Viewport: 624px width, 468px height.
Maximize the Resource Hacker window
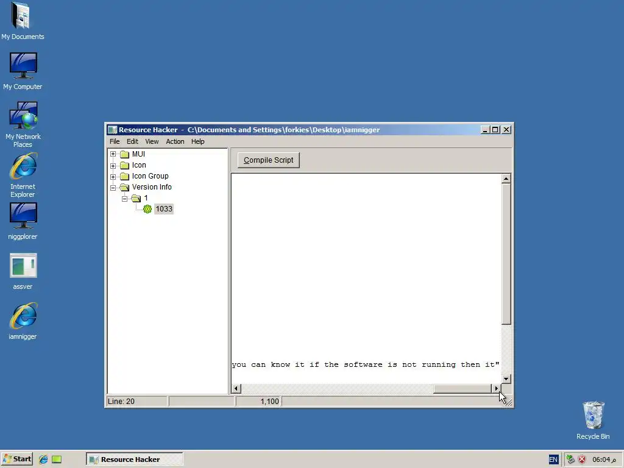[495, 130]
